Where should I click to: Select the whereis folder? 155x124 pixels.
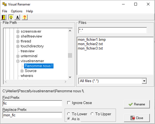tap(27, 76)
